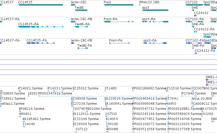Click cDNA IP14331.5prime label
The height and width of the screenshot is (133, 217).
59,88
